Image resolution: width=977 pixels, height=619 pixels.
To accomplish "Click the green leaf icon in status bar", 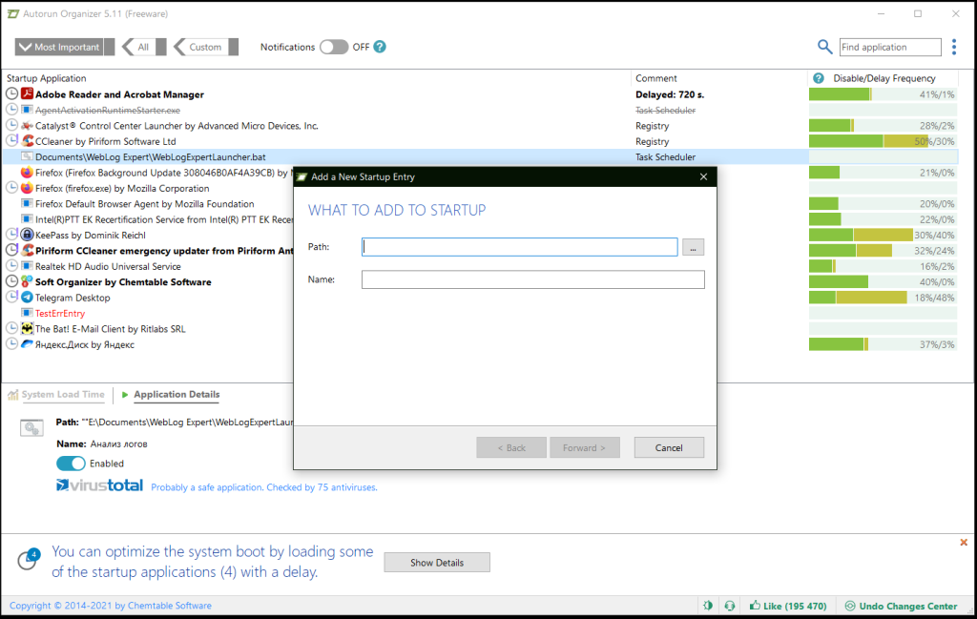I will (708, 606).
